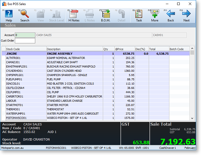Open the Help toolbar icon

coord(9,15)
